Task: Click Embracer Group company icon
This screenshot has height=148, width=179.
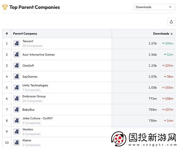Action: click(x=17, y=99)
